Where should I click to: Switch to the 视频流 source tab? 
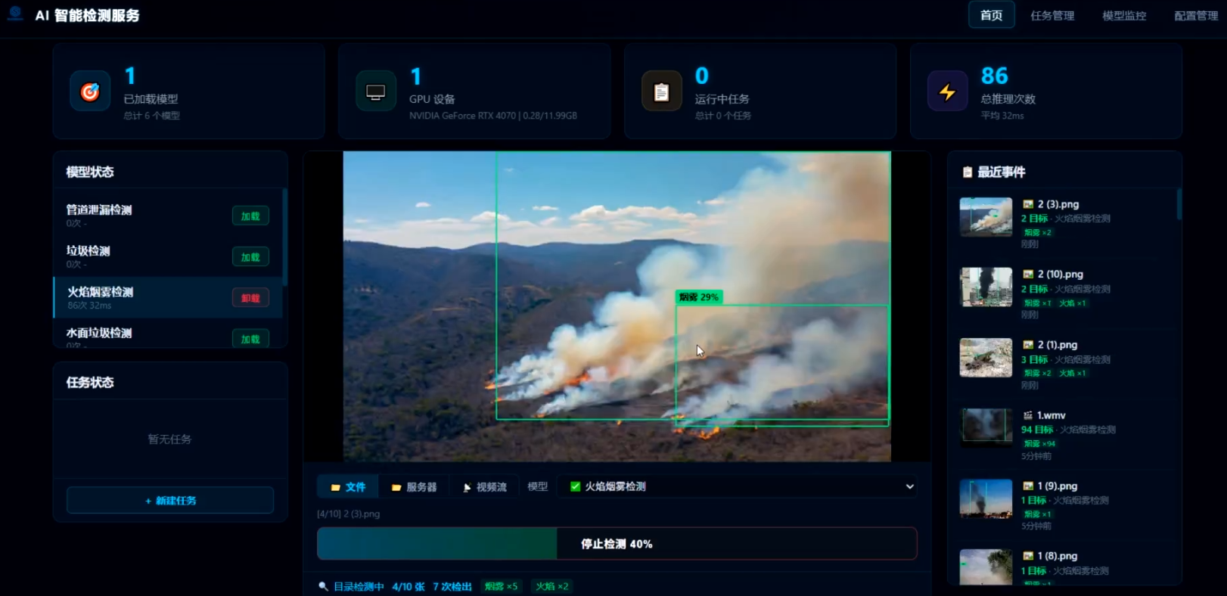coord(484,487)
